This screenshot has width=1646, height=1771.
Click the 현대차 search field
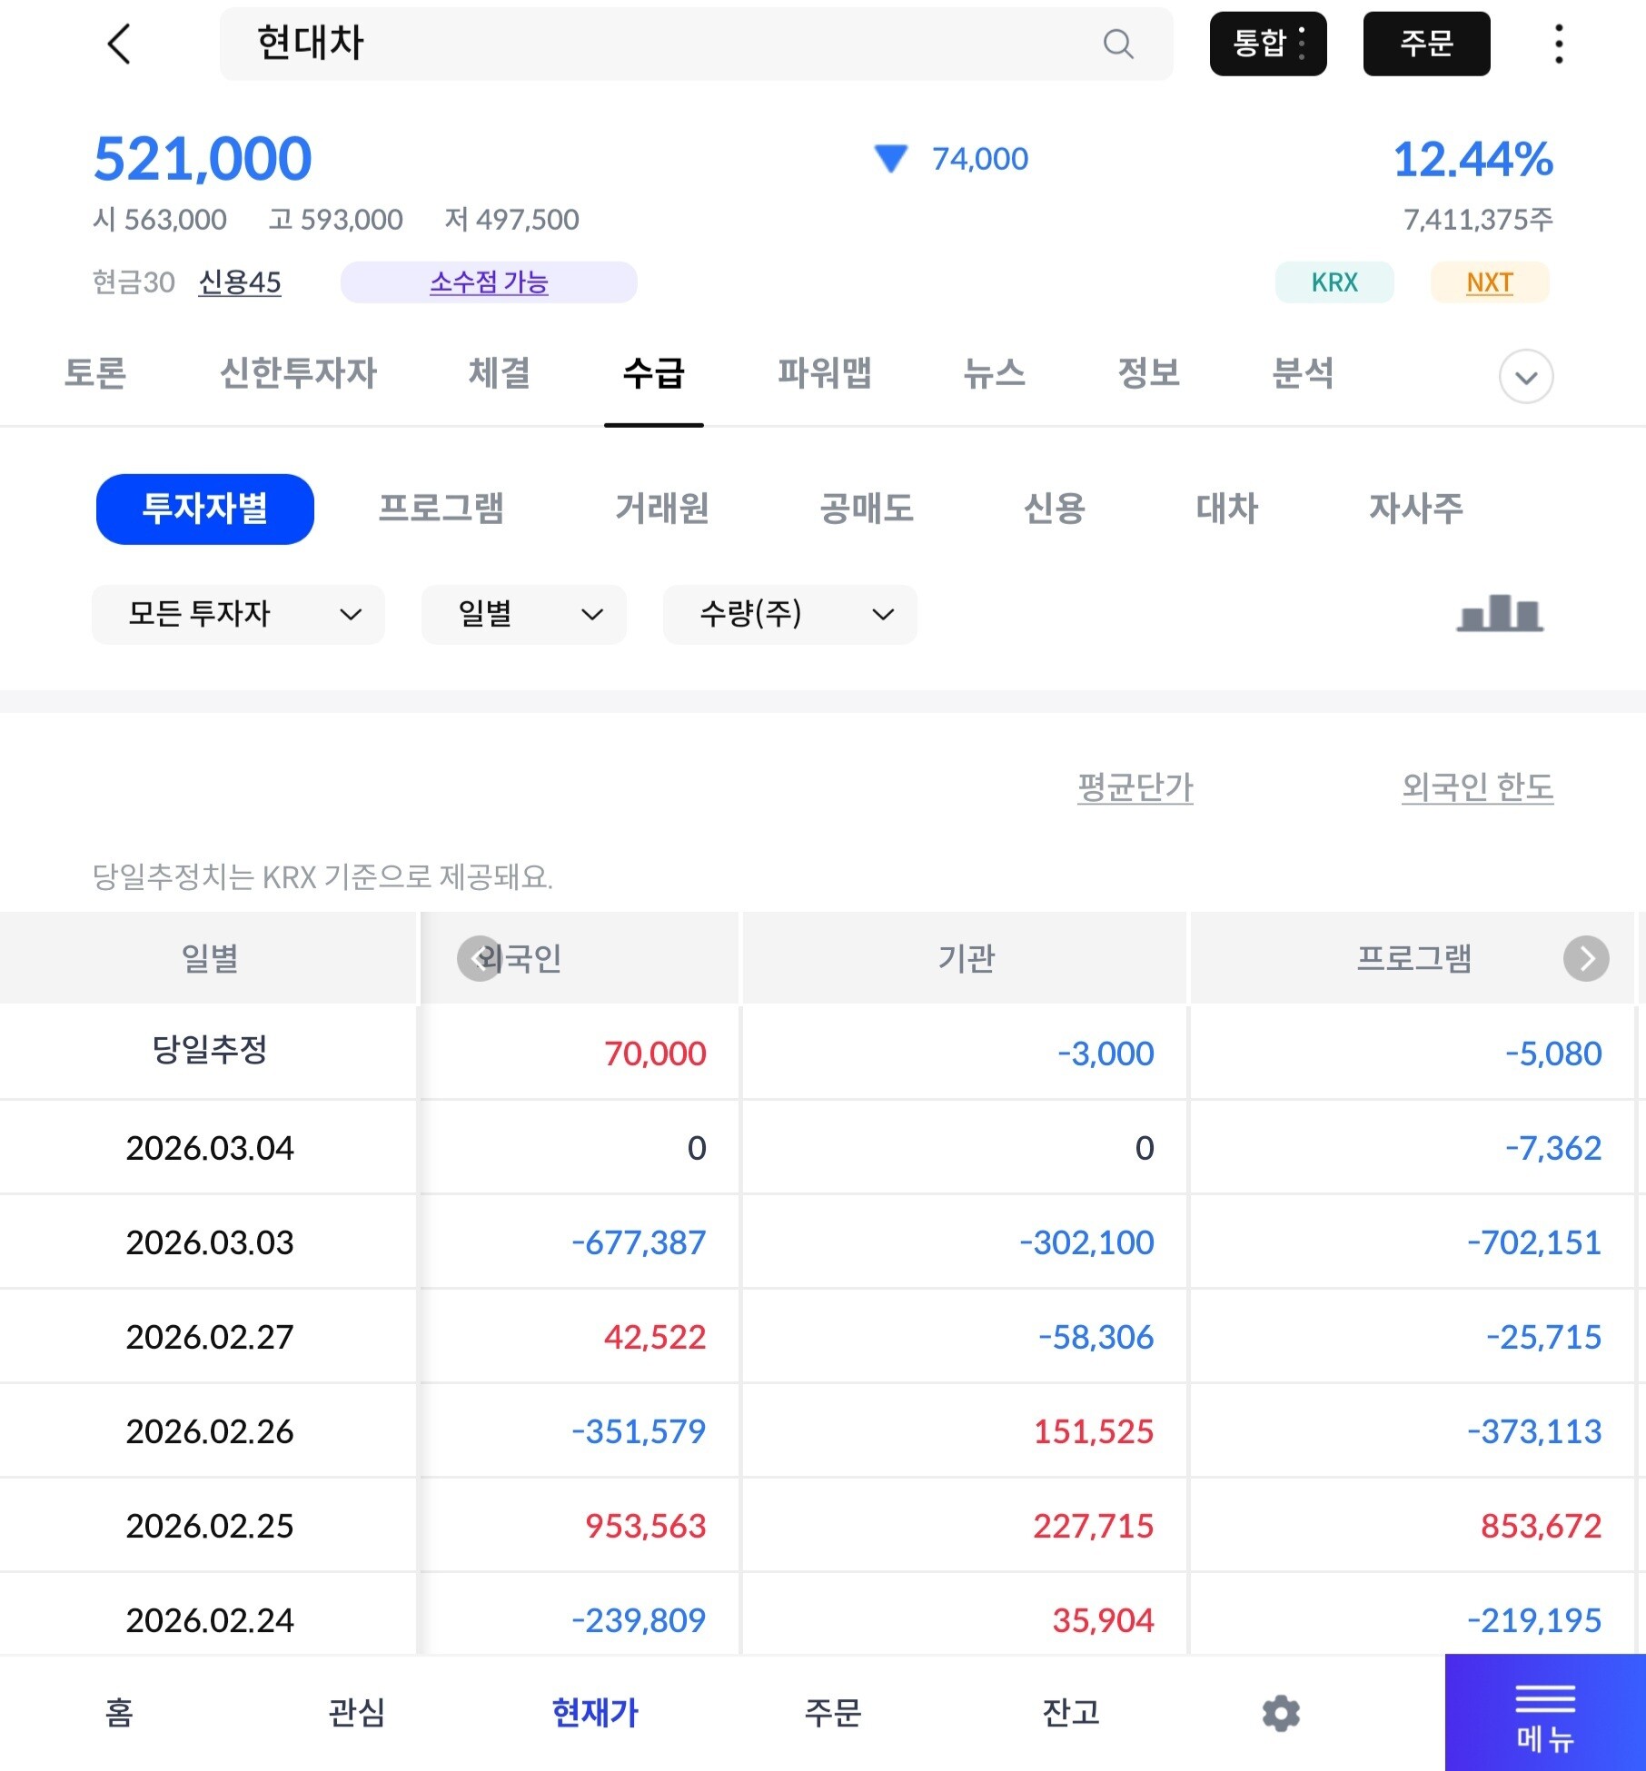coord(696,44)
